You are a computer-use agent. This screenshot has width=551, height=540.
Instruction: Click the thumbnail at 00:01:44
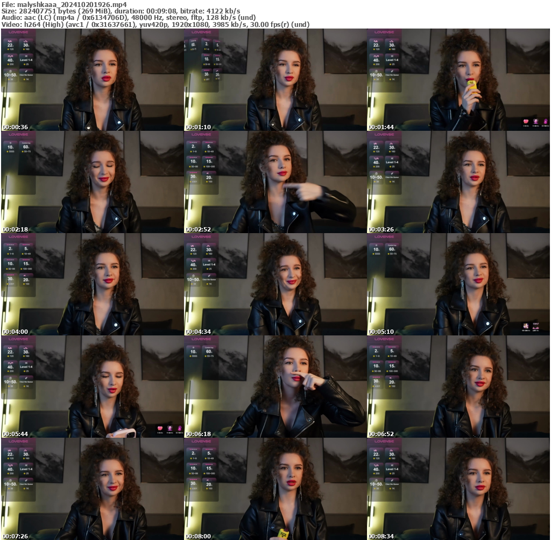(458, 80)
